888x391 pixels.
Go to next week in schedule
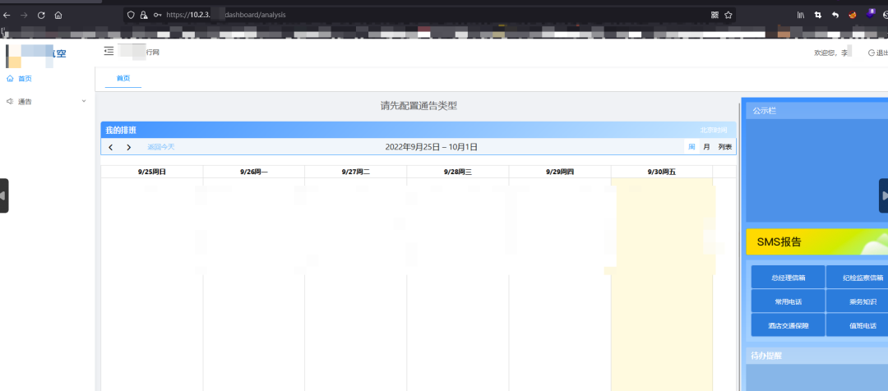coord(128,147)
